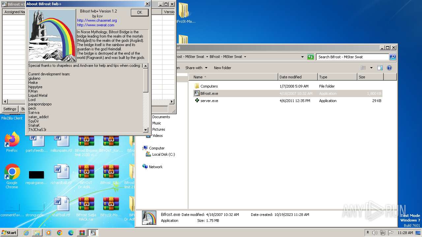Open address bar history dropdown
Image resolution: width=422 pixels, height=237 pixels.
(302, 57)
